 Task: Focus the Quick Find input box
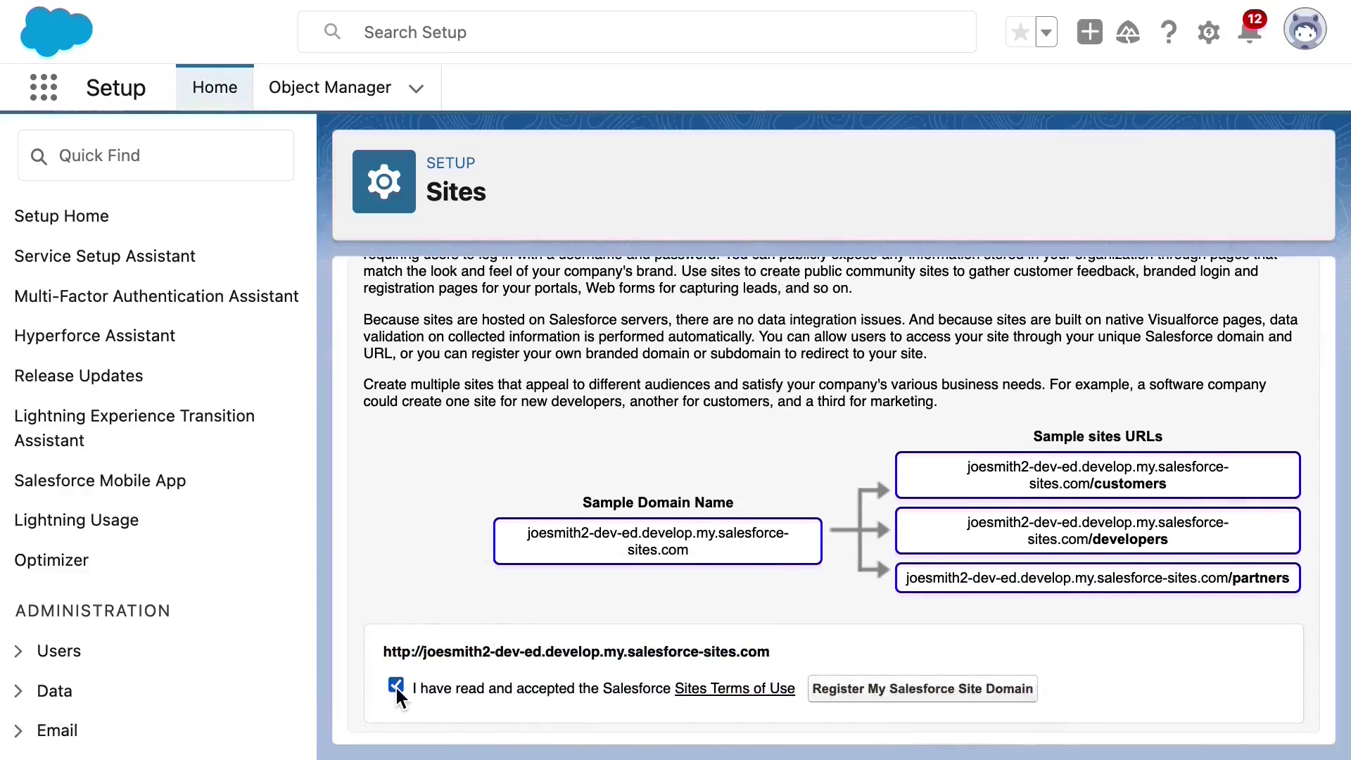(x=156, y=156)
